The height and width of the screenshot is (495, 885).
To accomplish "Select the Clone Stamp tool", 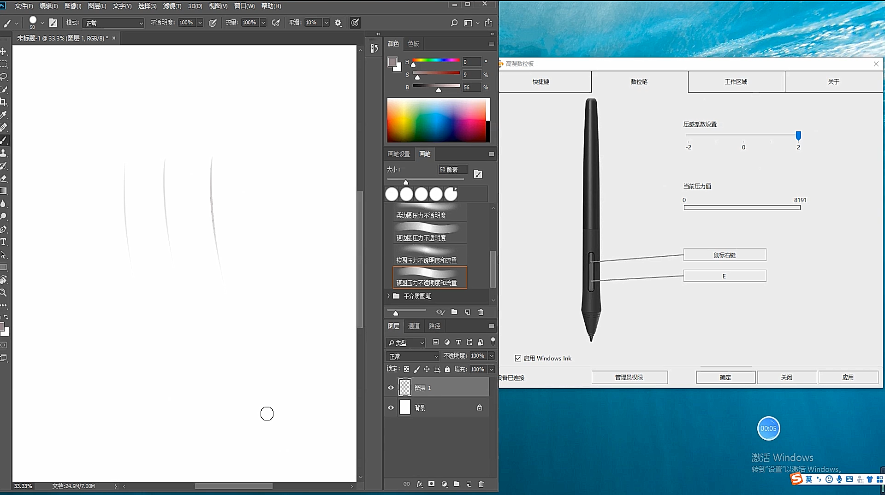I will click(3, 153).
